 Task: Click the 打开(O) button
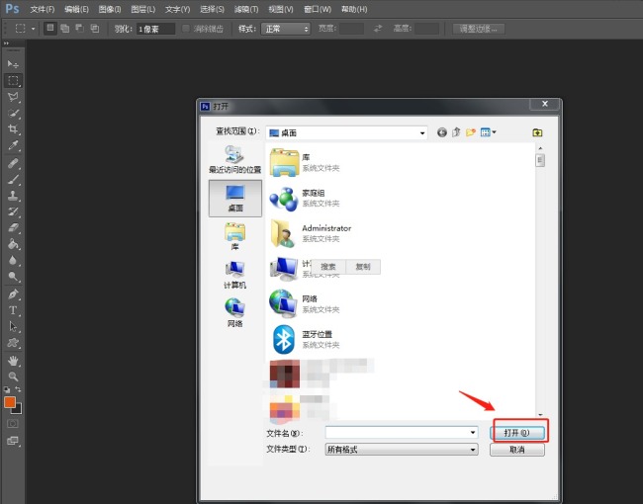pyautogui.click(x=519, y=432)
